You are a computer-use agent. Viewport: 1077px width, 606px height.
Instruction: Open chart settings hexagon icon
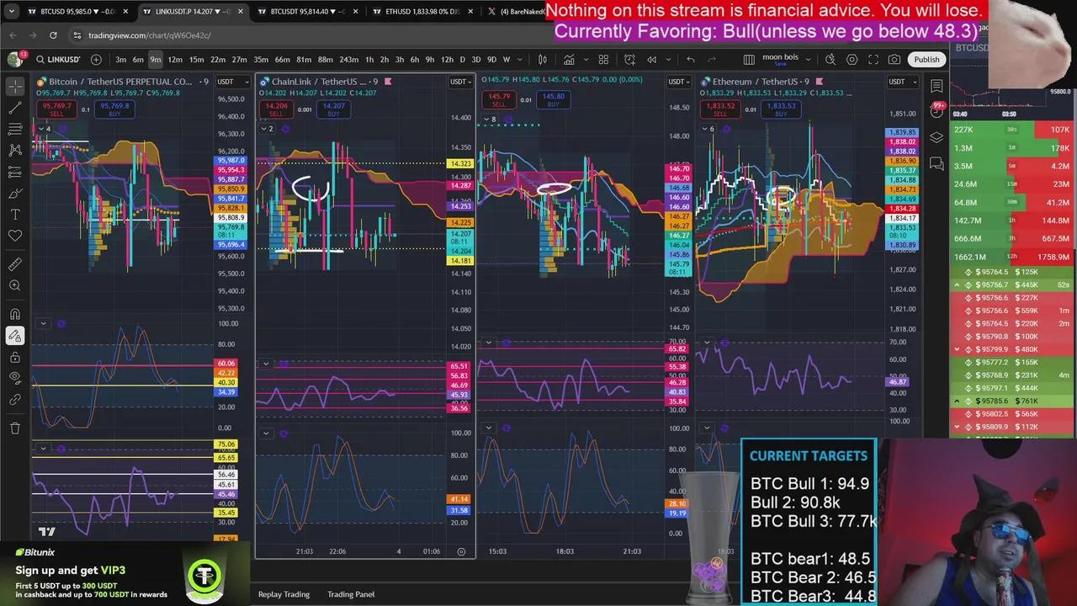click(x=852, y=60)
